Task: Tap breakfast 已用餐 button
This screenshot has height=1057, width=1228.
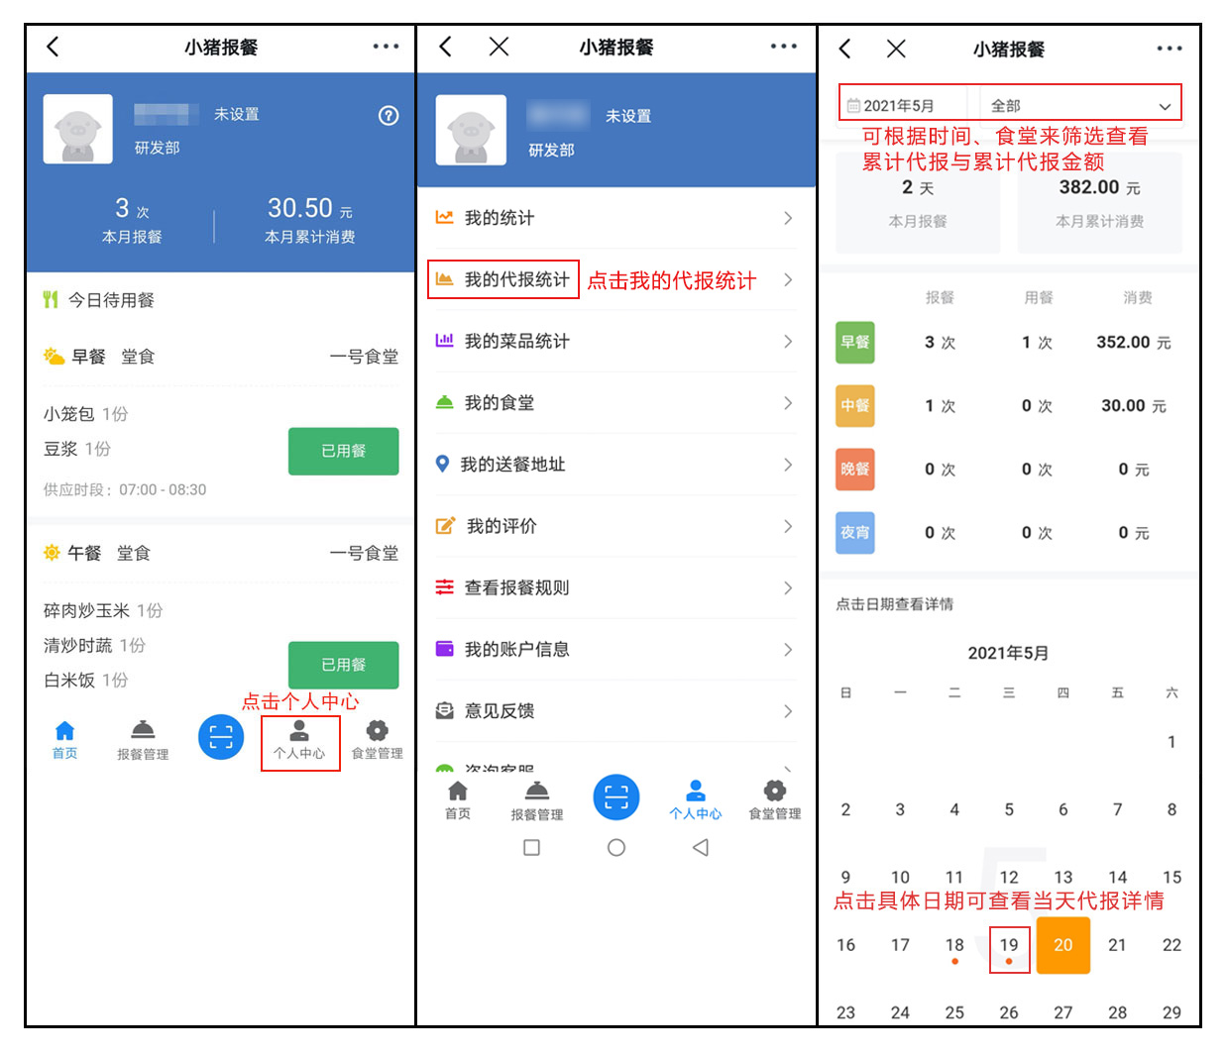Action: tap(343, 451)
